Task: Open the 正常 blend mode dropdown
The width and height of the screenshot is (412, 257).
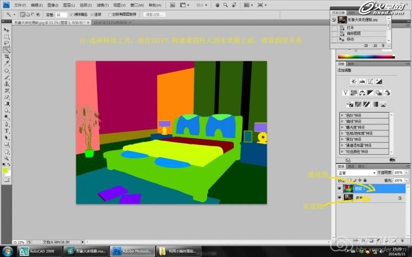Action: click(357, 173)
